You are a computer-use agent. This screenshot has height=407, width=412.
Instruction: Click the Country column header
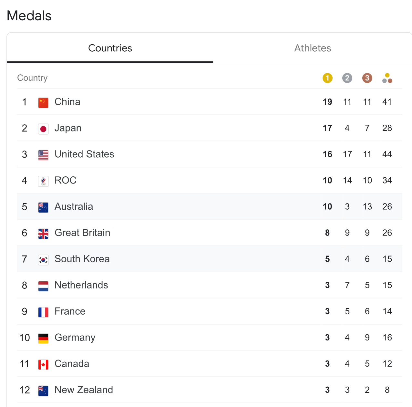coord(32,78)
